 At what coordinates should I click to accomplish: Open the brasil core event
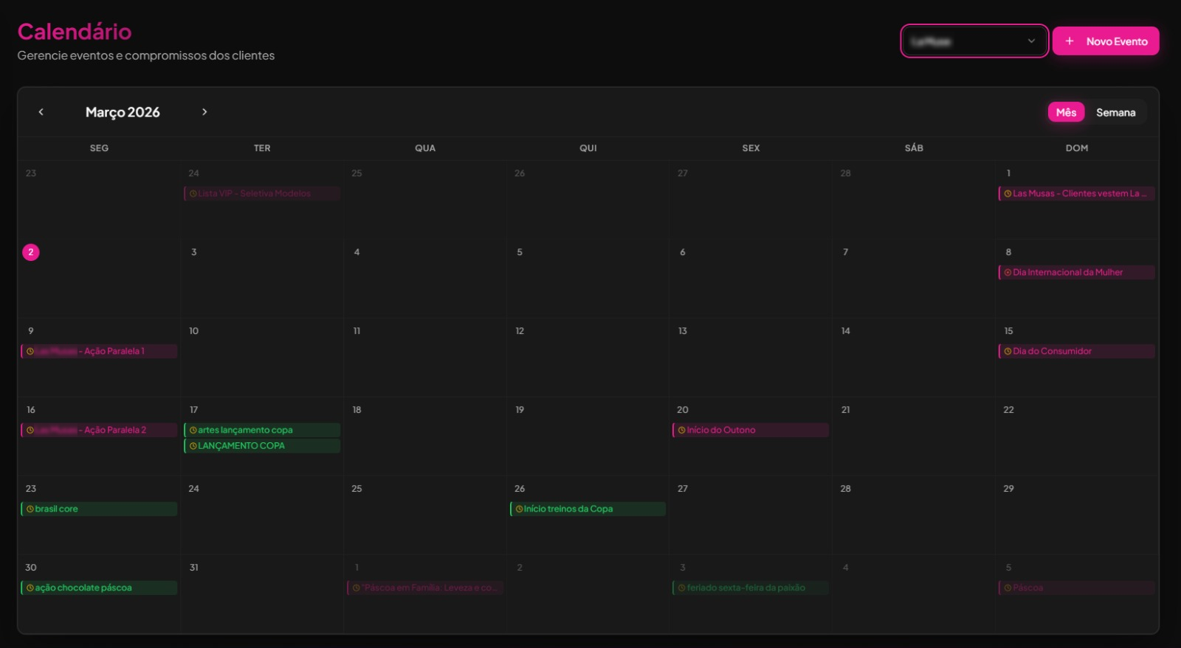[99, 509]
